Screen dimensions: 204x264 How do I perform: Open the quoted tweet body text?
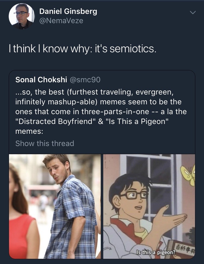pyautogui.click(x=101, y=112)
